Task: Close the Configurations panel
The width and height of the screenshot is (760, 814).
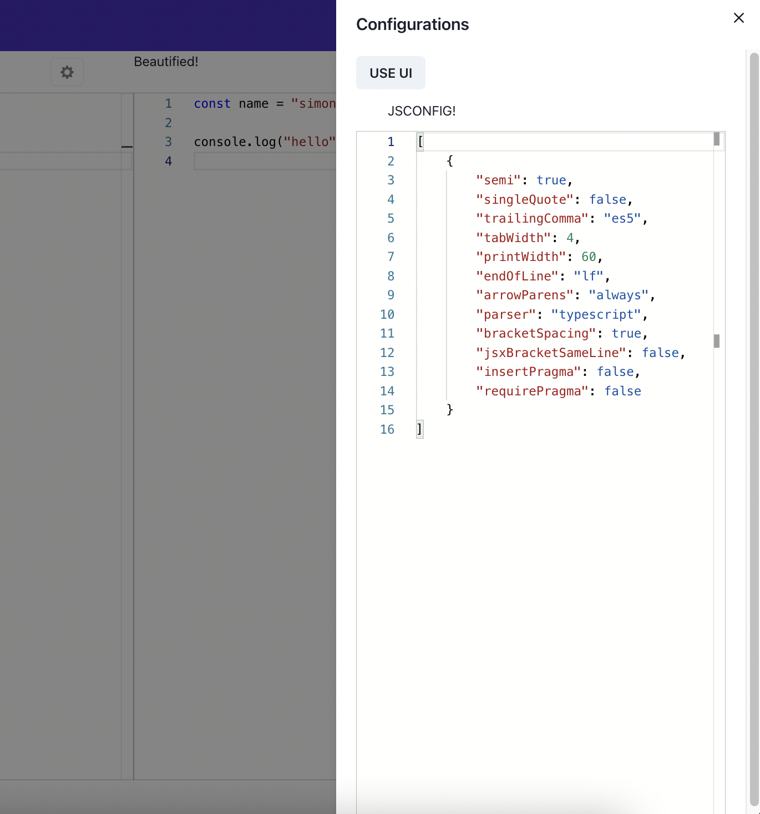Action: (x=738, y=18)
